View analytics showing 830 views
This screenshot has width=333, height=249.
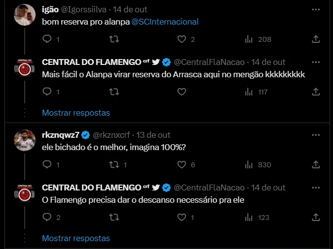pos(249,165)
